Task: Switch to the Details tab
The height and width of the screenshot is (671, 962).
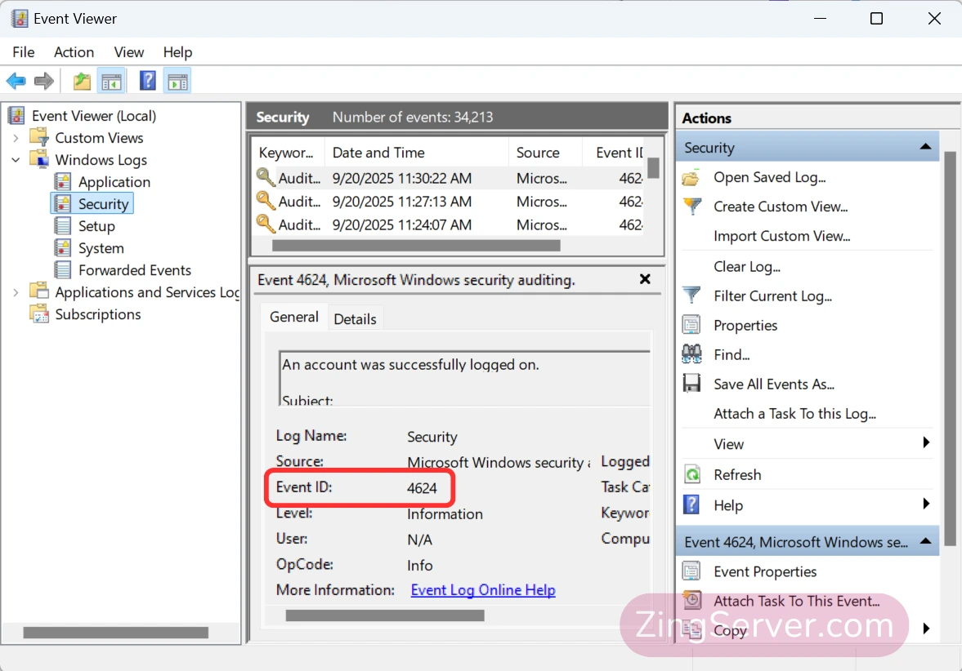Action: (x=355, y=319)
